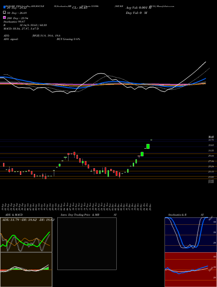Click the white 50 Day EMA legend swatch

tap(4, 12)
